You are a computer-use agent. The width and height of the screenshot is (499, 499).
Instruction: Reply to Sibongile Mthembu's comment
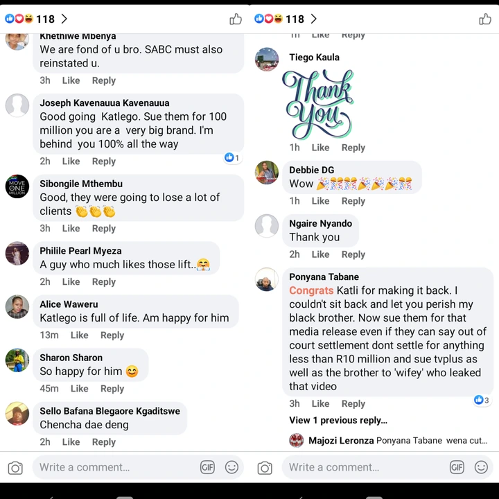click(x=104, y=229)
